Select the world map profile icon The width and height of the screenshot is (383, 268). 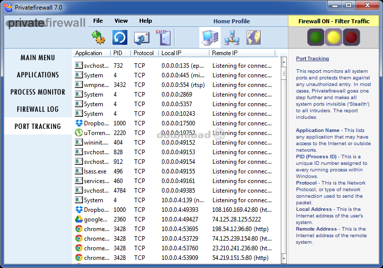(253, 37)
